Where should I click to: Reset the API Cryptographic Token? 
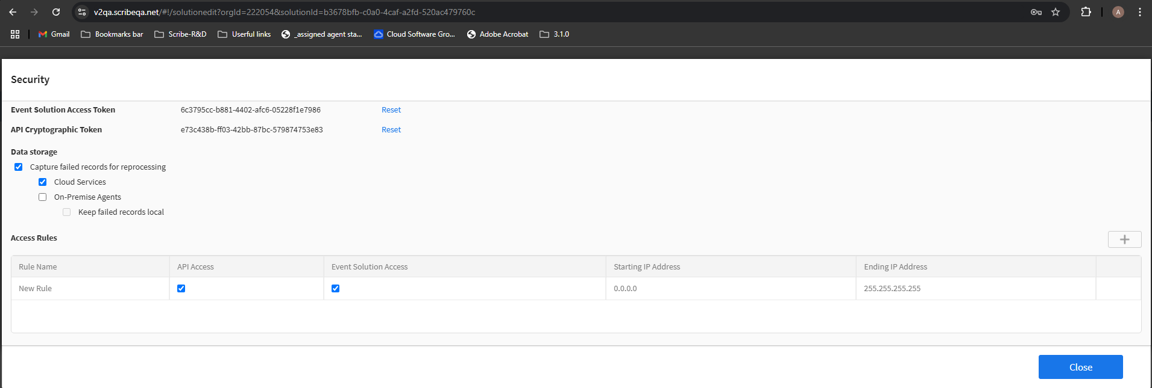pyautogui.click(x=391, y=129)
